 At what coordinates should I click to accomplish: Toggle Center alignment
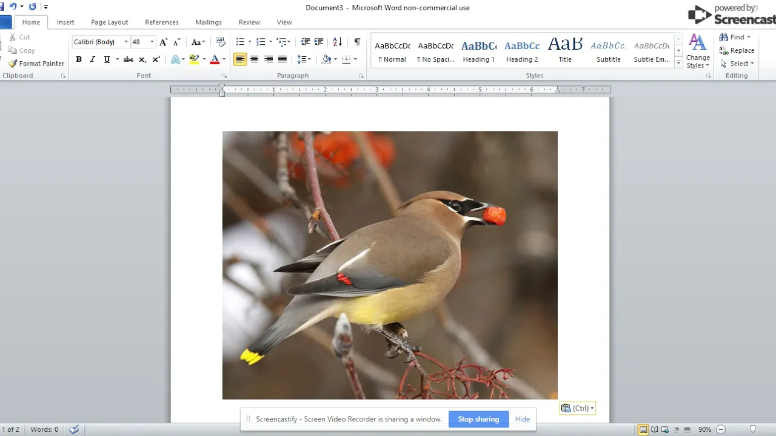[x=254, y=59]
